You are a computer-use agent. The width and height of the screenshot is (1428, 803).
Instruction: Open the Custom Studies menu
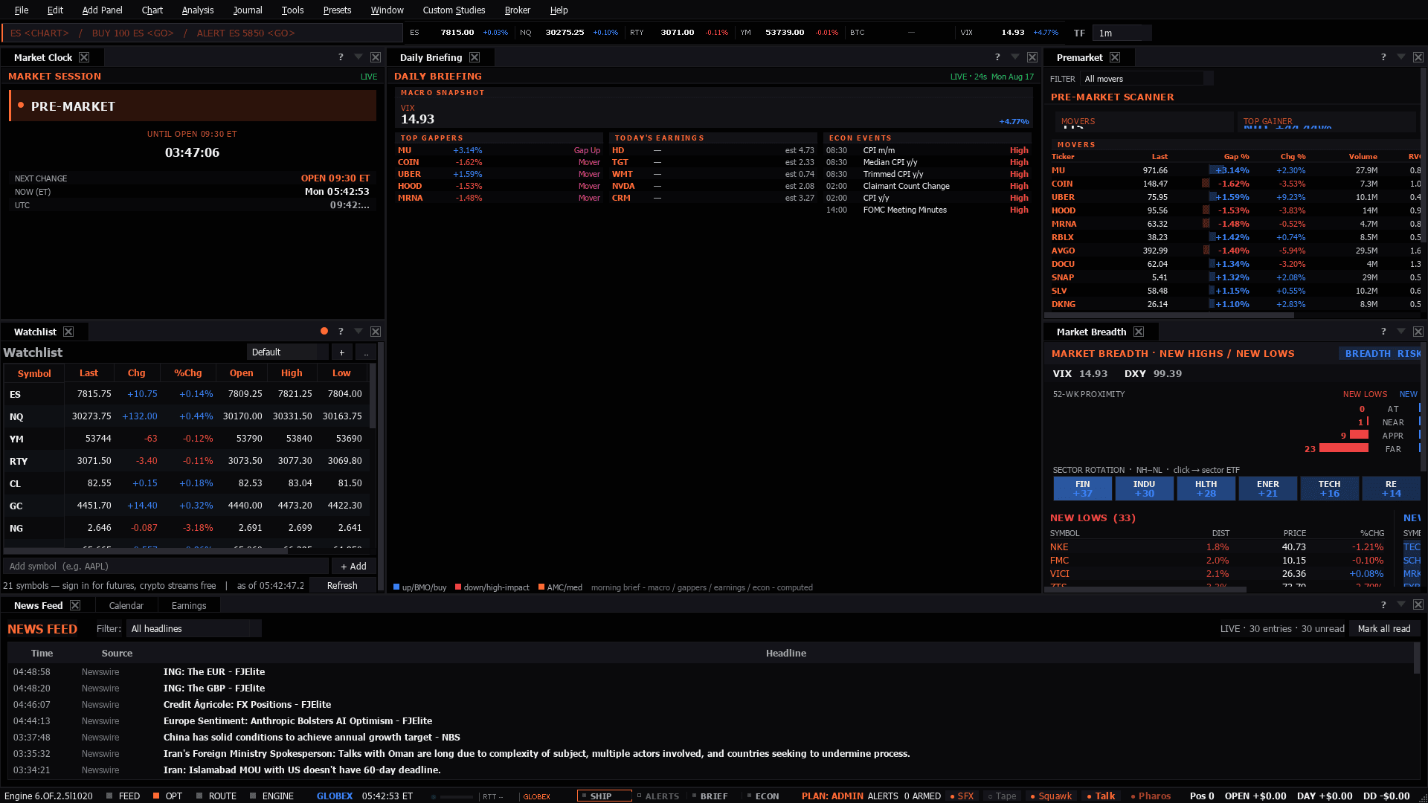tap(454, 10)
